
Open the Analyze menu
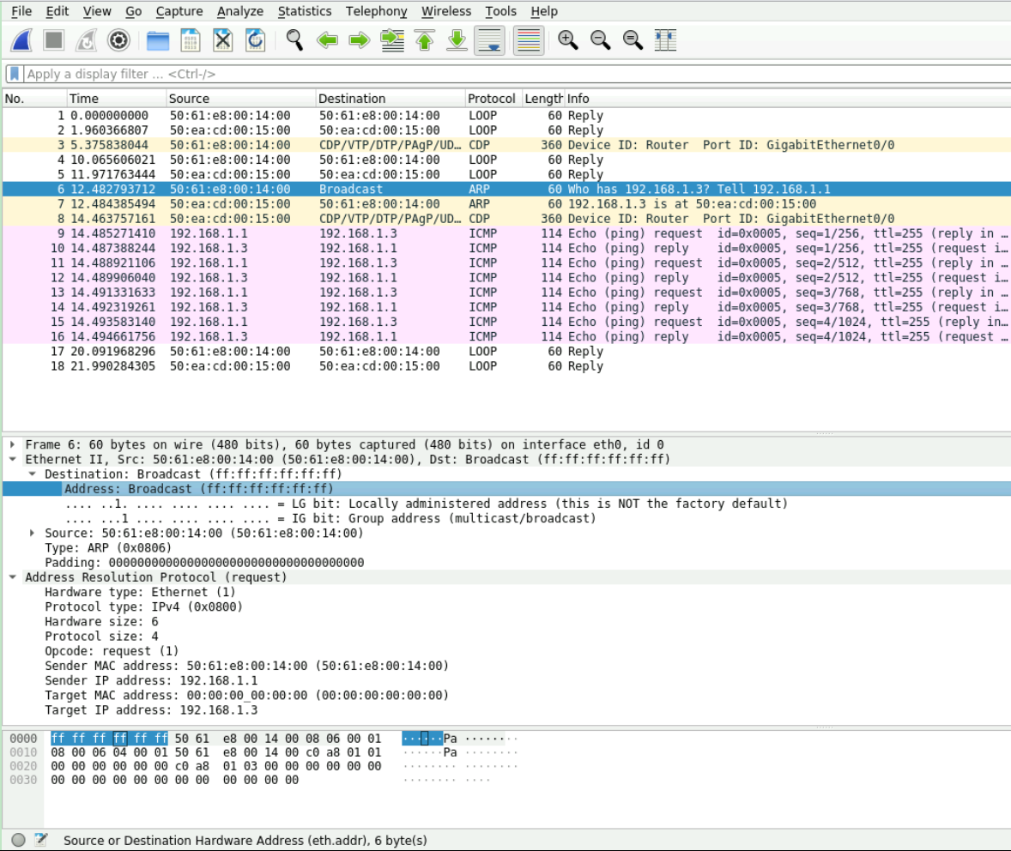pos(239,11)
